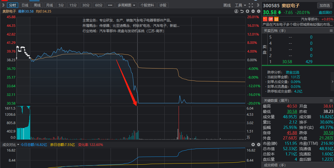Image resolution: width=334 pixels, height=168 pixels.
Task: Switch to 周线 weekly chart
Action: click(x=37, y=5)
